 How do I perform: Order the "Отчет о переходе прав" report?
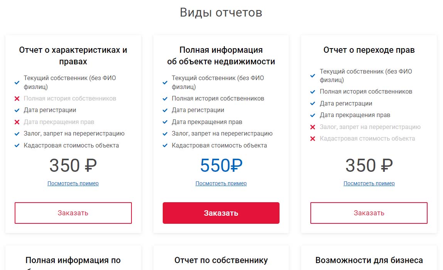[369, 213]
